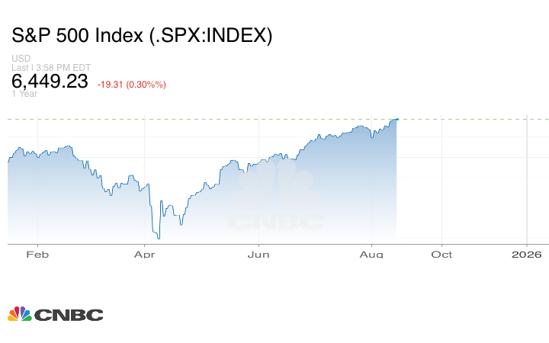Screen dimensions: 549x343
Task: Click the red -19.31 change figure
Action: click(x=109, y=84)
